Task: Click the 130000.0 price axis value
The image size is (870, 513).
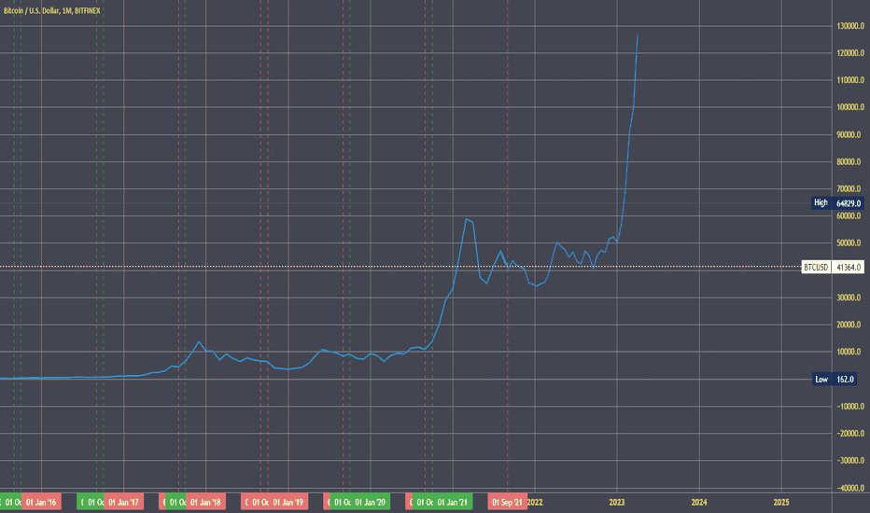Action: pyautogui.click(x=850, y=26)
